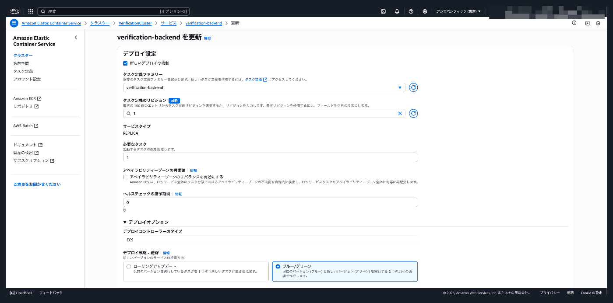The height and width of the screenshot is (303, 613).
Task: Refresh the task definition revision list
Action: (413, 114)
